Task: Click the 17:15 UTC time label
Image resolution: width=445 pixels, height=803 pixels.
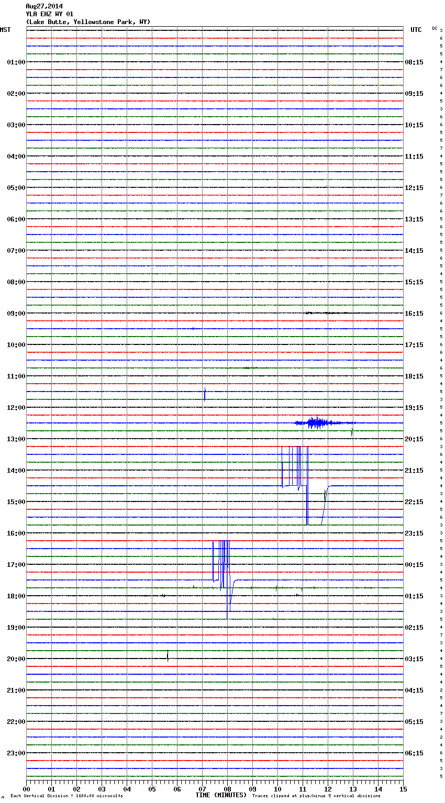Action: (414, 345)
